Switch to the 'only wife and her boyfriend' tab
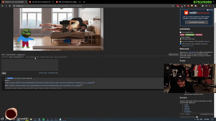This screenshot has width=216, height=121. [41, 2]
